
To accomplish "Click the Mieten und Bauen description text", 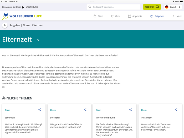I will click(x=114, y=130).
